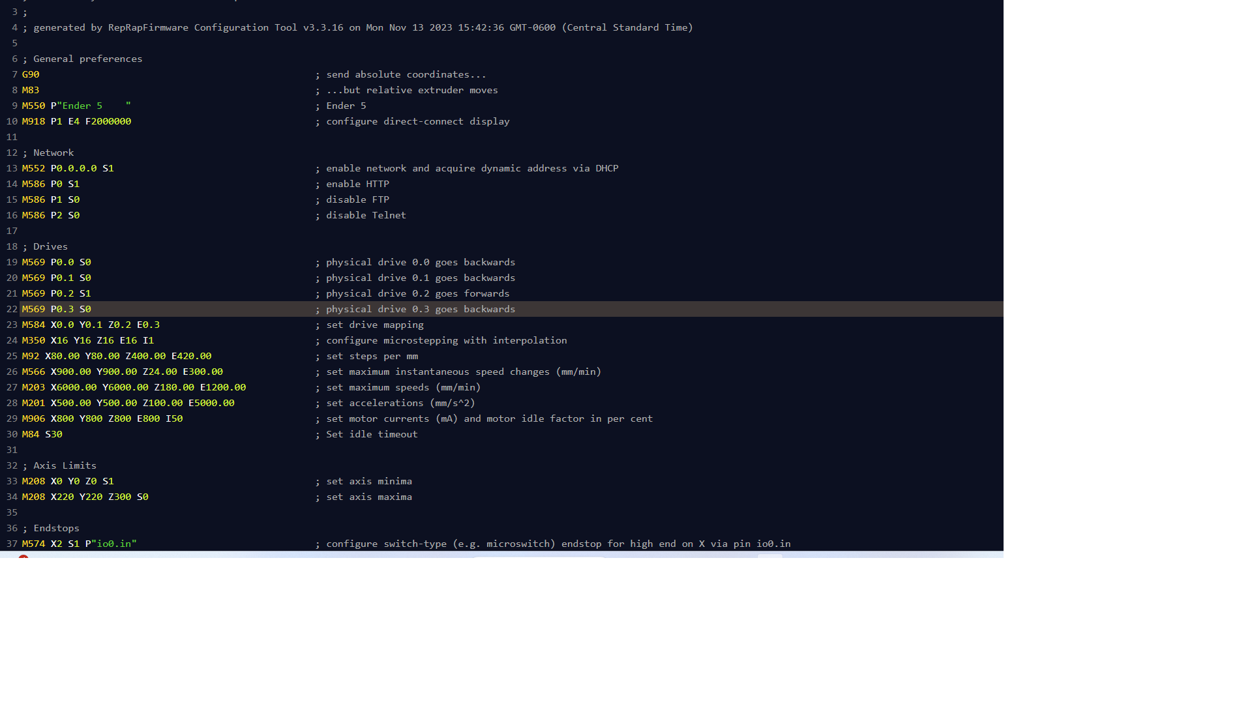Click the '; set steps per mm' comment

coord(366,356)
